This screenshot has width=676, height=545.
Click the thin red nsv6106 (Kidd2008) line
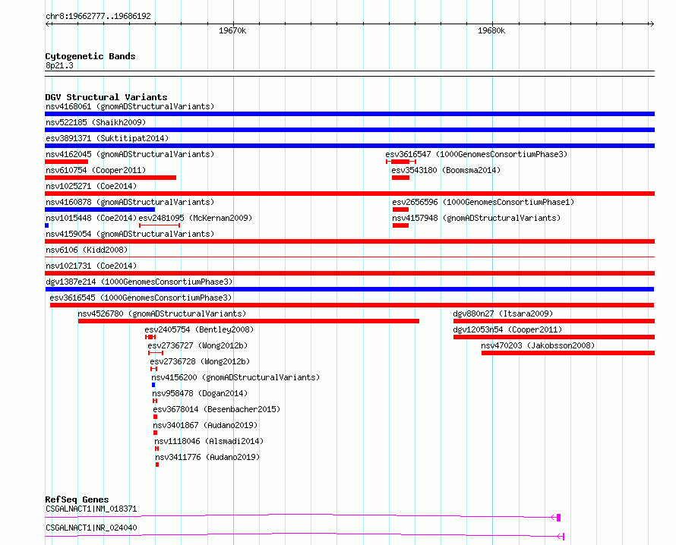[x=349, y=257]
